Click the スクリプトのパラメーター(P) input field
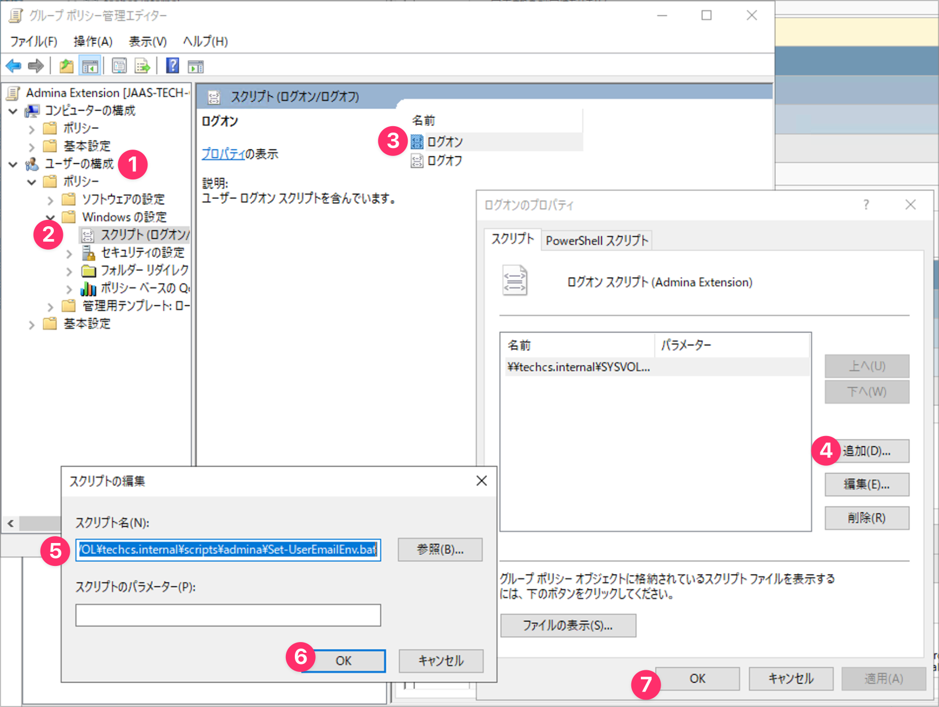 pyautogui.click(x=228, y=615)
